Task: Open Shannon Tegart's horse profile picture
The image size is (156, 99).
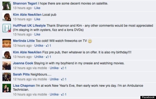Action: point(7,6)
